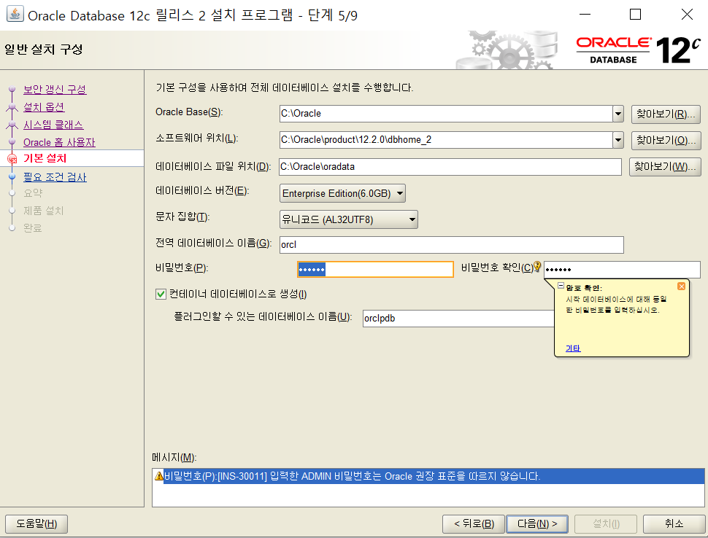This screenshot has width=708, height=538.
Task: Click the Java installer icon in title bar
Action: pyautogui.click(x=15, y=15)
